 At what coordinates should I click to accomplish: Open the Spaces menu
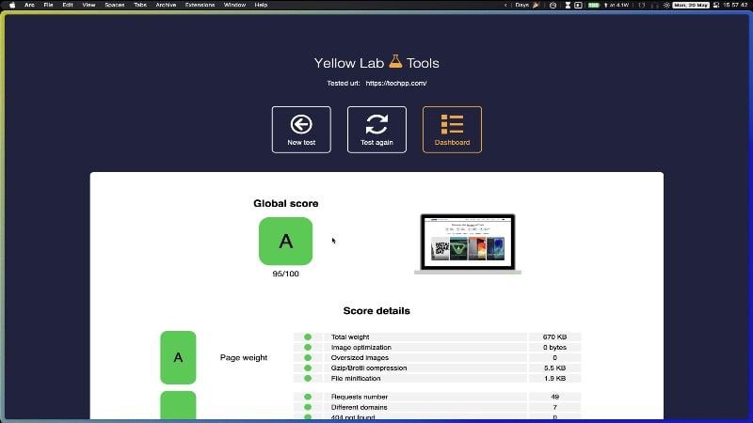point(115,5)
